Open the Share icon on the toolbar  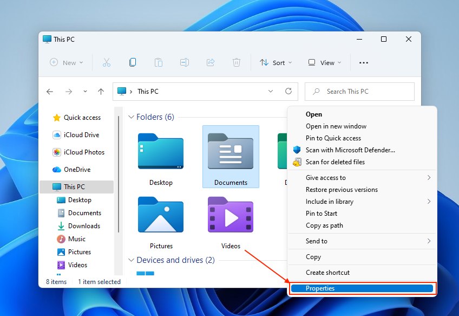[211, 62]
